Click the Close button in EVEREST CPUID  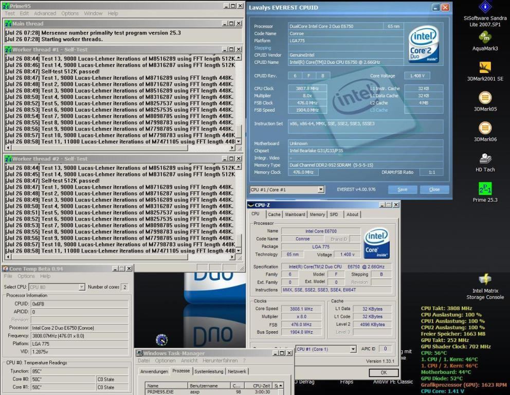[434, 189]
